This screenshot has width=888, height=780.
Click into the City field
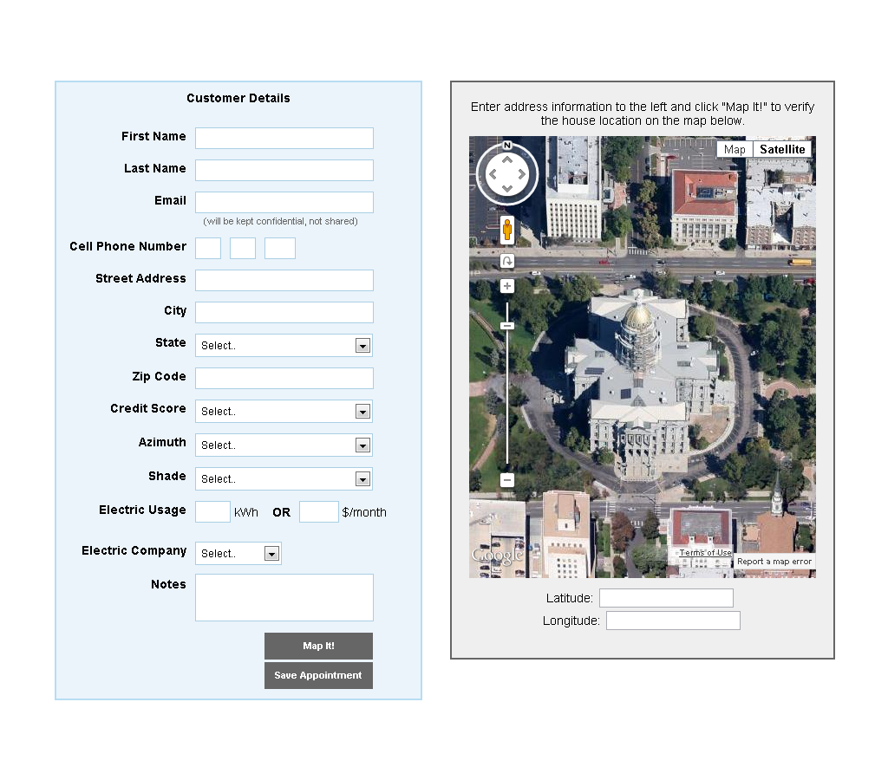[284, 313]
